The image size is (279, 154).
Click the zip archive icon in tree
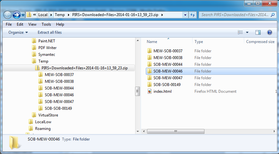(x=37, y=68)
